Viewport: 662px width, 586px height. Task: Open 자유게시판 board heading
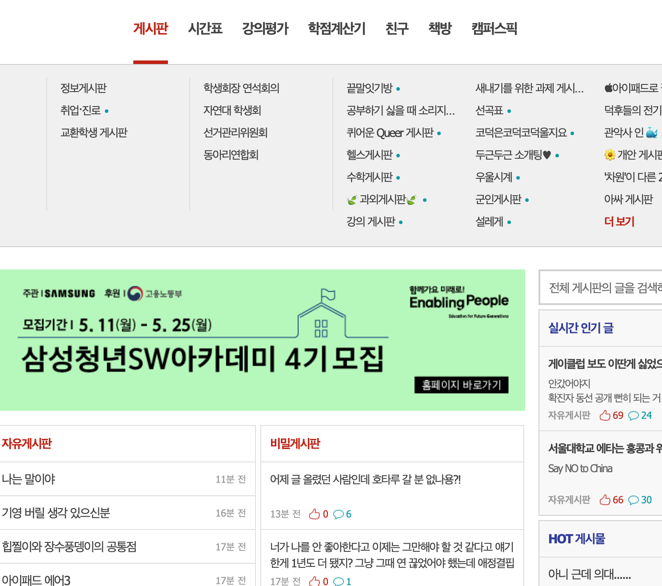tap(27, 443)
